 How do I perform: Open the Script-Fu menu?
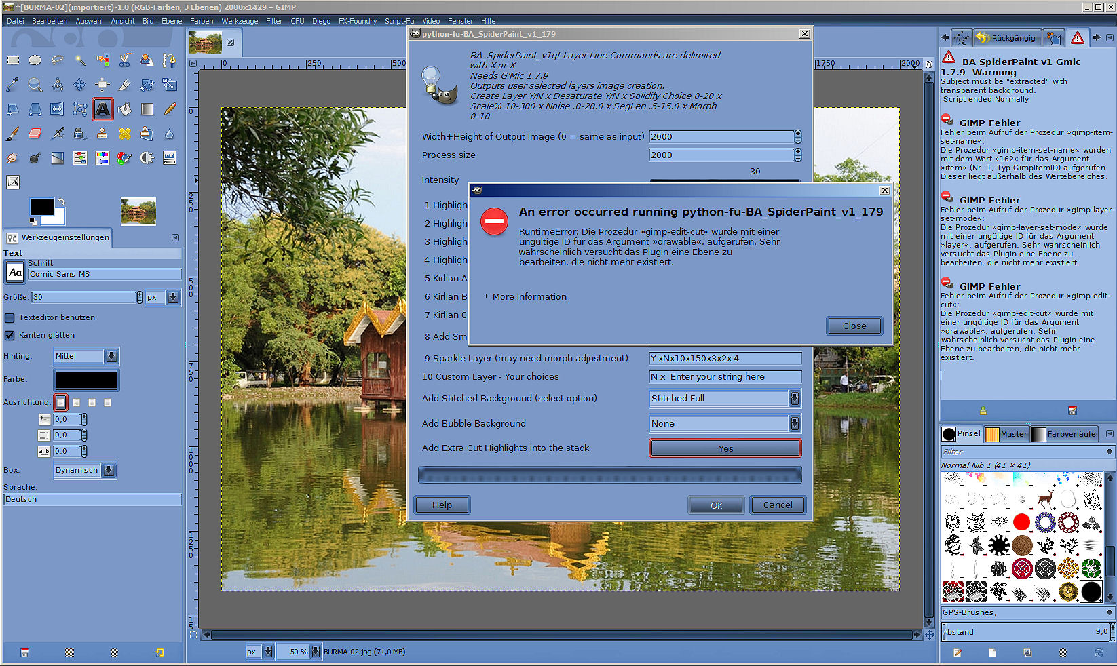399,21
